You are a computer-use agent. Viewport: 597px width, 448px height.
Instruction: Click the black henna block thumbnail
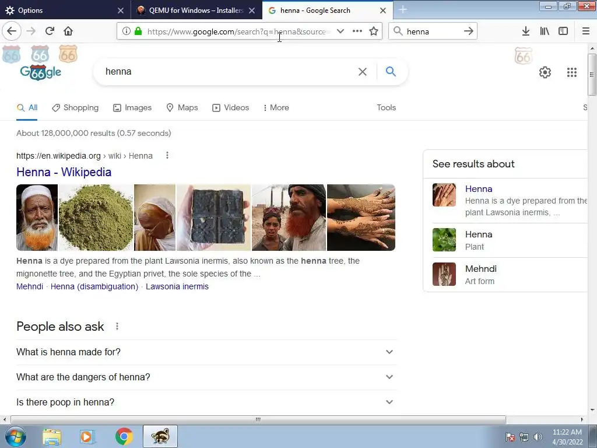(213, 218)
